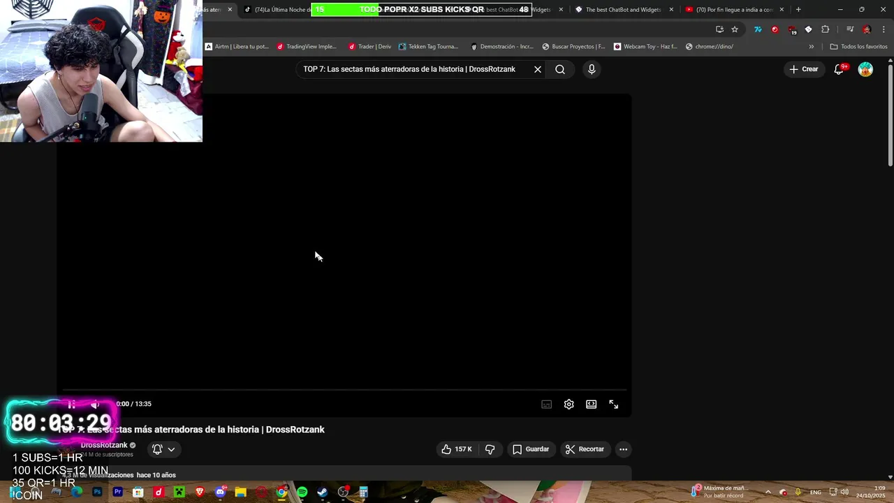Close The best ChatBot and Widgets tab

pos(671,10)
